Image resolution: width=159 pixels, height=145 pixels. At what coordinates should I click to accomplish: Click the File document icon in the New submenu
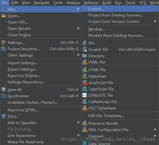(85, 43)
